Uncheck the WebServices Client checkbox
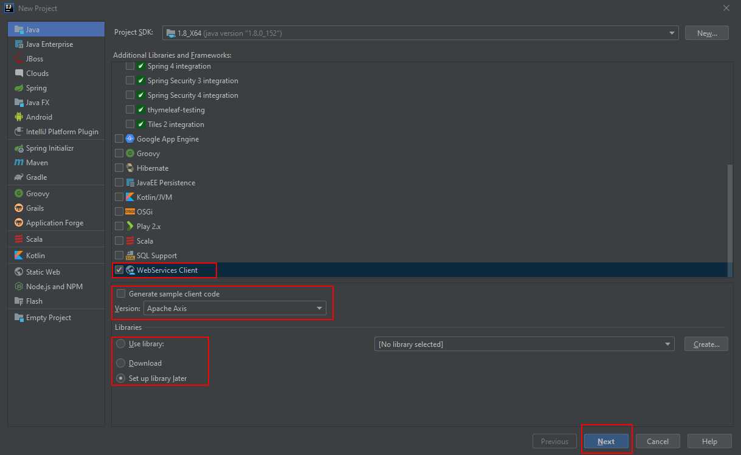Viewport: 741px width, 455px height. click(119, 270)
